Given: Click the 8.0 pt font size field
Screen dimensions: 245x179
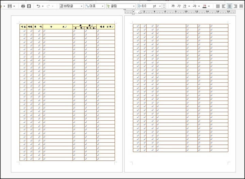Looking at the screenshot, I should click(147, 6).
